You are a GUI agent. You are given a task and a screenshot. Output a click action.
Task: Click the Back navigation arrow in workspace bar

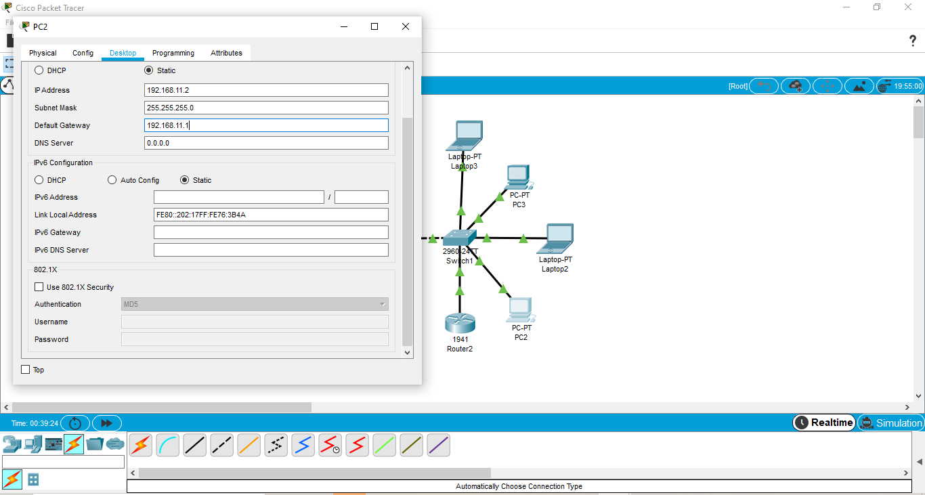[x=764, y=86]
